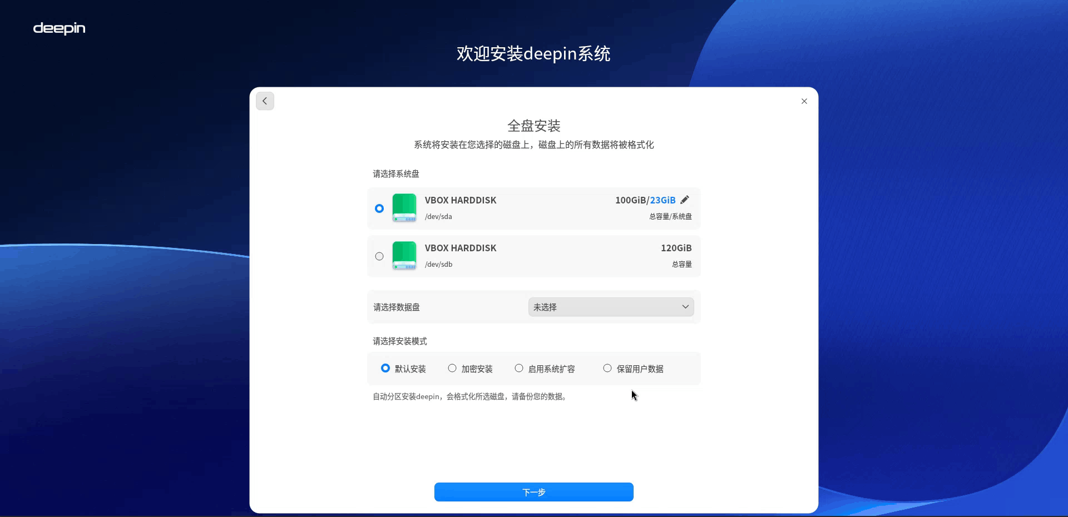Select the /dev/sdb disk radio button
This screenshot has height=517, width=1068.
click(x=379, y=256)
